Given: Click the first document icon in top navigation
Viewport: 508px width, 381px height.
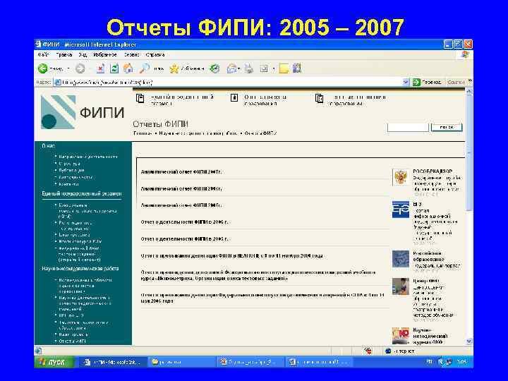Looking at the screenshot, I should pyautogui.click(x=140, y=98).
